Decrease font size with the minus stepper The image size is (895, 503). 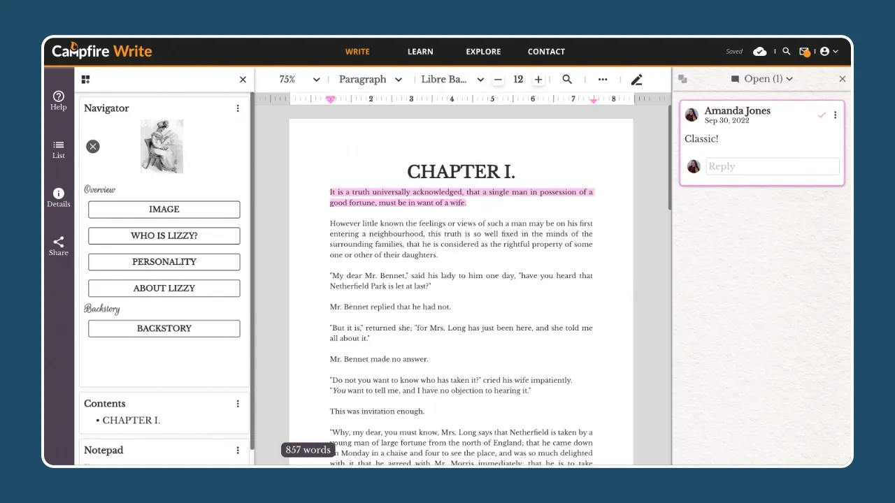tap(497, 79)
